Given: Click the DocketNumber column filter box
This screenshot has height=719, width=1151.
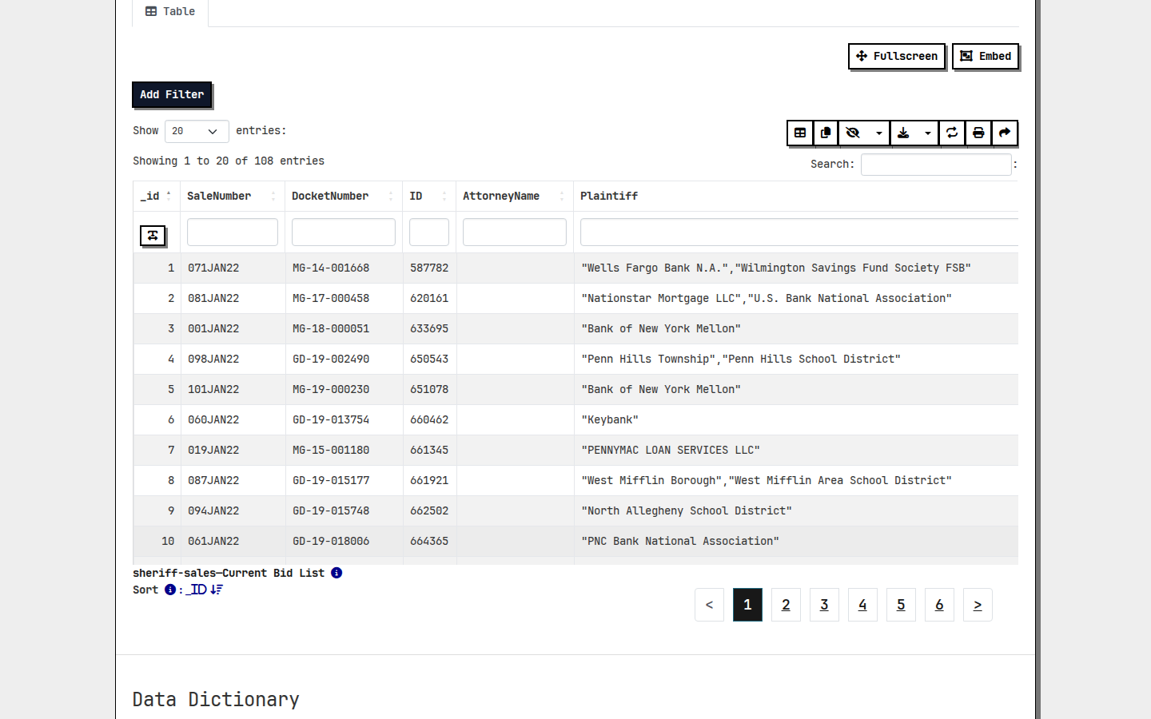Looking at the screenshot, I should click(344, 232).
